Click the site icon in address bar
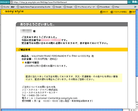Screen dimensions: 138x111 click(12, 2)
